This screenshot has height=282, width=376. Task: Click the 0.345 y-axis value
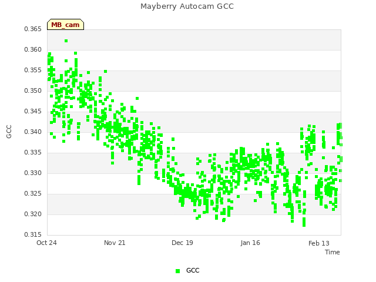(33, 111)
